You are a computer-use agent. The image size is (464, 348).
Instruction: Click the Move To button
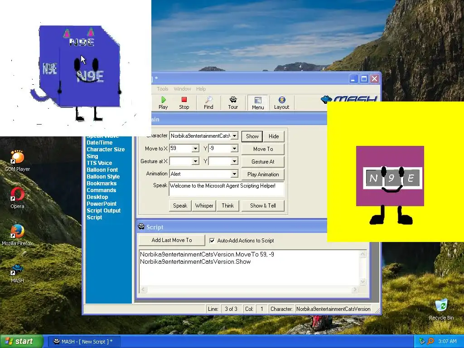(x=263, y=149)
